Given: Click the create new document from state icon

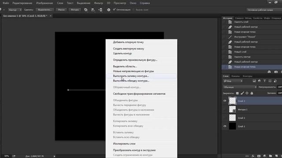Looking at the screenshot, I should coord(269,72).
